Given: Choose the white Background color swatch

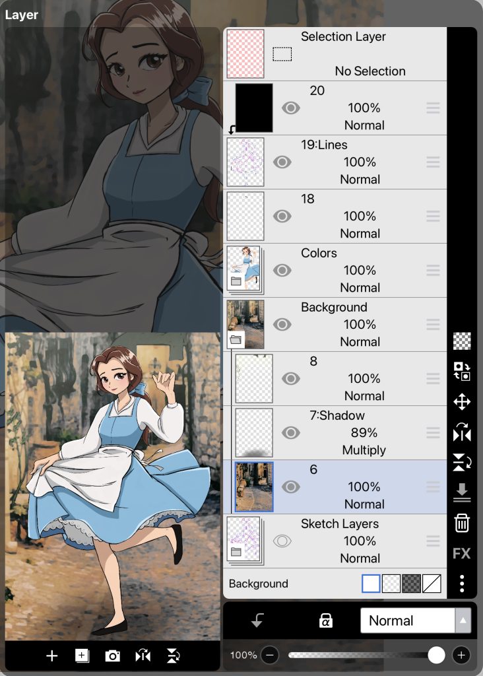Looking at the screenshot, I should (x=371, y=584).
